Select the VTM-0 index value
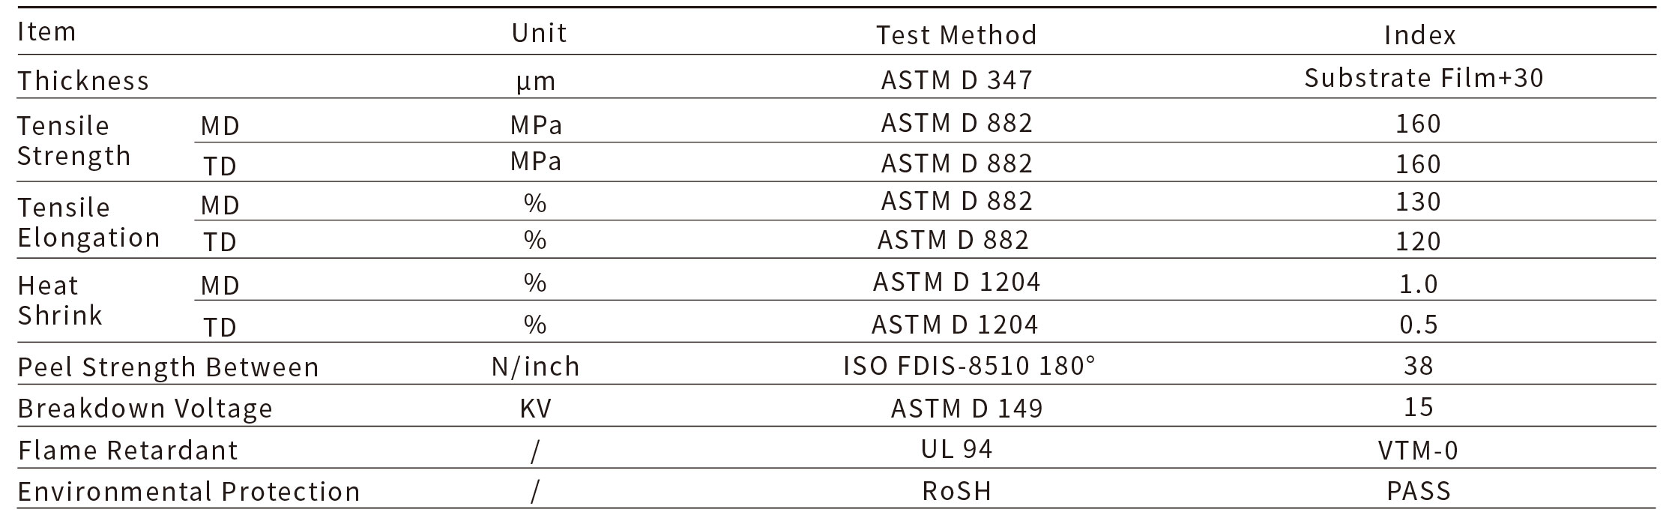 1418,450
